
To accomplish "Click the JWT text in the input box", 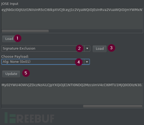I will (x=72, y=10).
